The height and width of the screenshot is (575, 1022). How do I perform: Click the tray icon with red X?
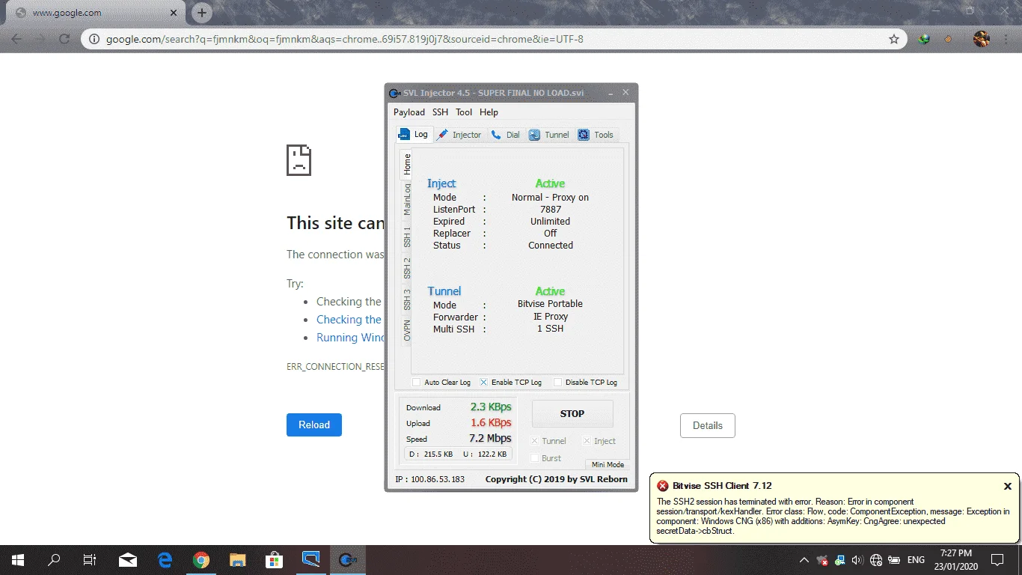point(823,560)
